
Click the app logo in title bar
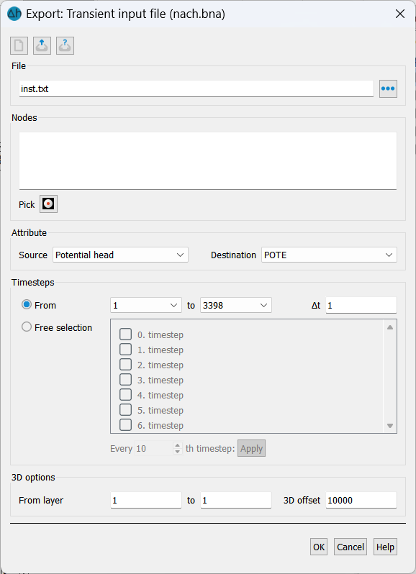coord(14,14)
